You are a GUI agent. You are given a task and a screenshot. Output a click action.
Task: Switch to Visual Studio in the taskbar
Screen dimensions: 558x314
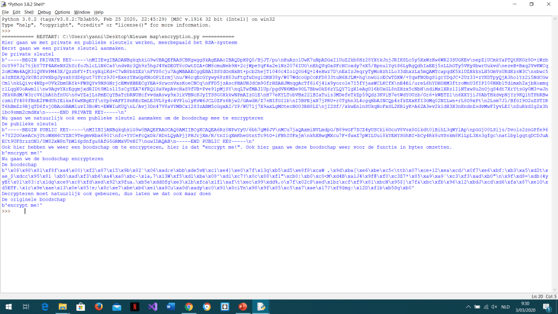(153, 306)
